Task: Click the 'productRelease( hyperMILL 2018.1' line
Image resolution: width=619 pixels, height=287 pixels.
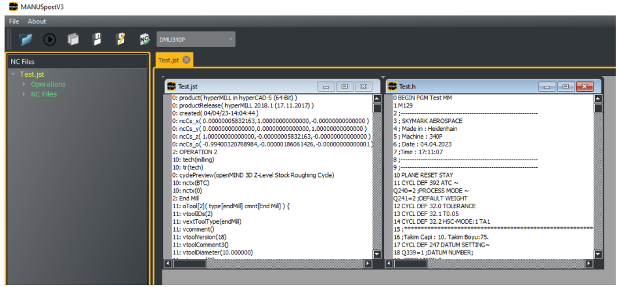Action: [243, 105]
